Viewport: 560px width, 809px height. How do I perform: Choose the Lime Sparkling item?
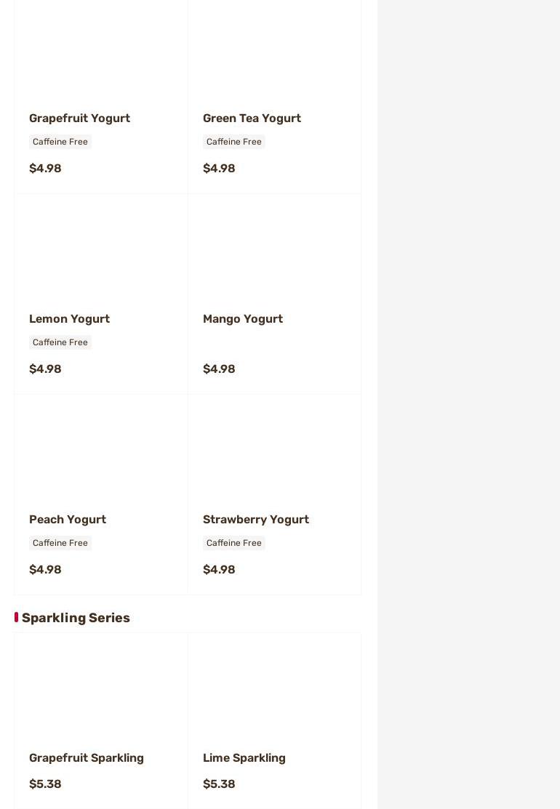click(x=244, y=757)
